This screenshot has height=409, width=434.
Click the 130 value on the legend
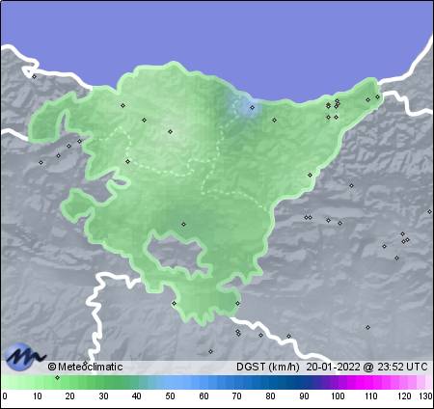(x=426, y=396)
